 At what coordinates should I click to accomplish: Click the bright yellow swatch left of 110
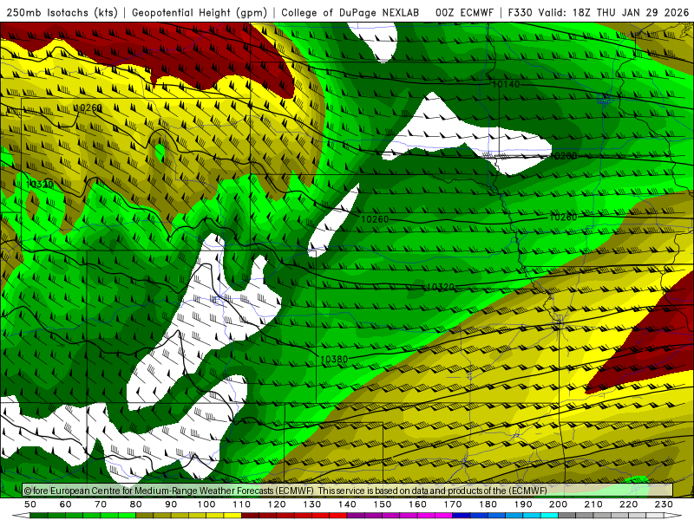[x=232, y=516]
